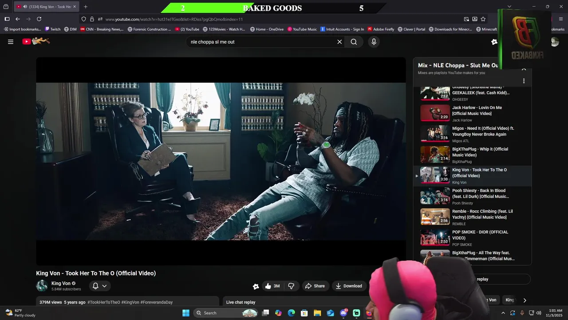Open Clever | Portal bookmark
The width and height of the screenshot is (568, 320).
411,29
